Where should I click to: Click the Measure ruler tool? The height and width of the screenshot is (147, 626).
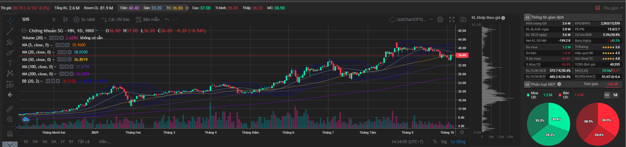[x=10, y=109]
